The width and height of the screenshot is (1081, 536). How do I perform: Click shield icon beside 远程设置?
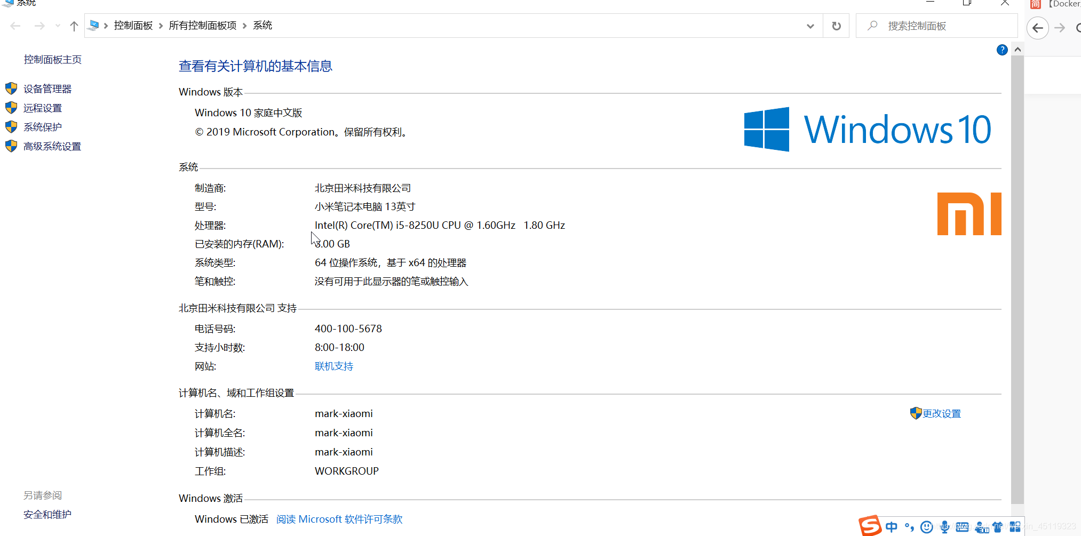(x=11, y=108)
